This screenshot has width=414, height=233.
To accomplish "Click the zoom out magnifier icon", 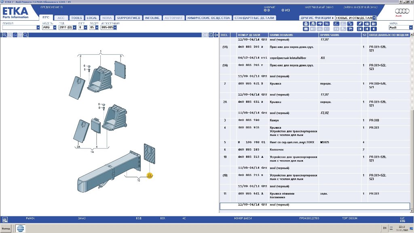I will tap(10, 35).
